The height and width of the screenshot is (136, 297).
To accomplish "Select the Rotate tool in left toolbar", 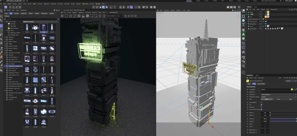I will coord(1,30).
